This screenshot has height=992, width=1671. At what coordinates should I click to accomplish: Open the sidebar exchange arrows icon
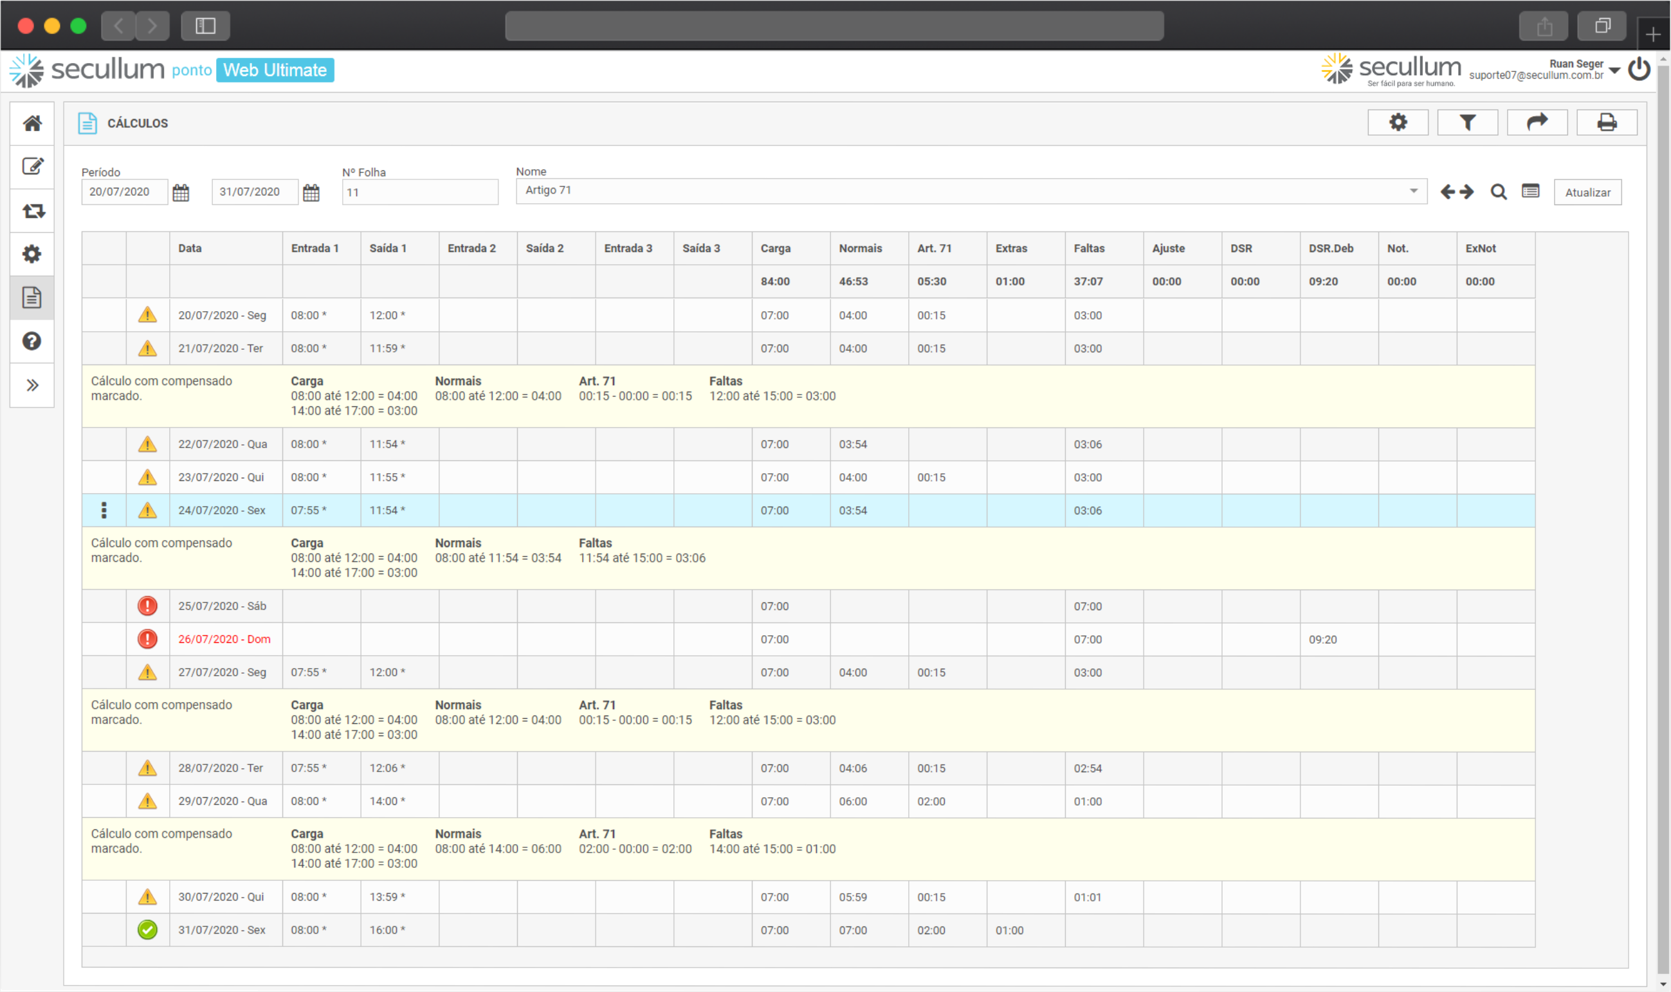(x=32, y=212)
